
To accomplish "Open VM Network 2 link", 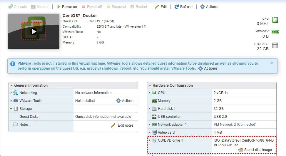I will click(x=235, y=125).
